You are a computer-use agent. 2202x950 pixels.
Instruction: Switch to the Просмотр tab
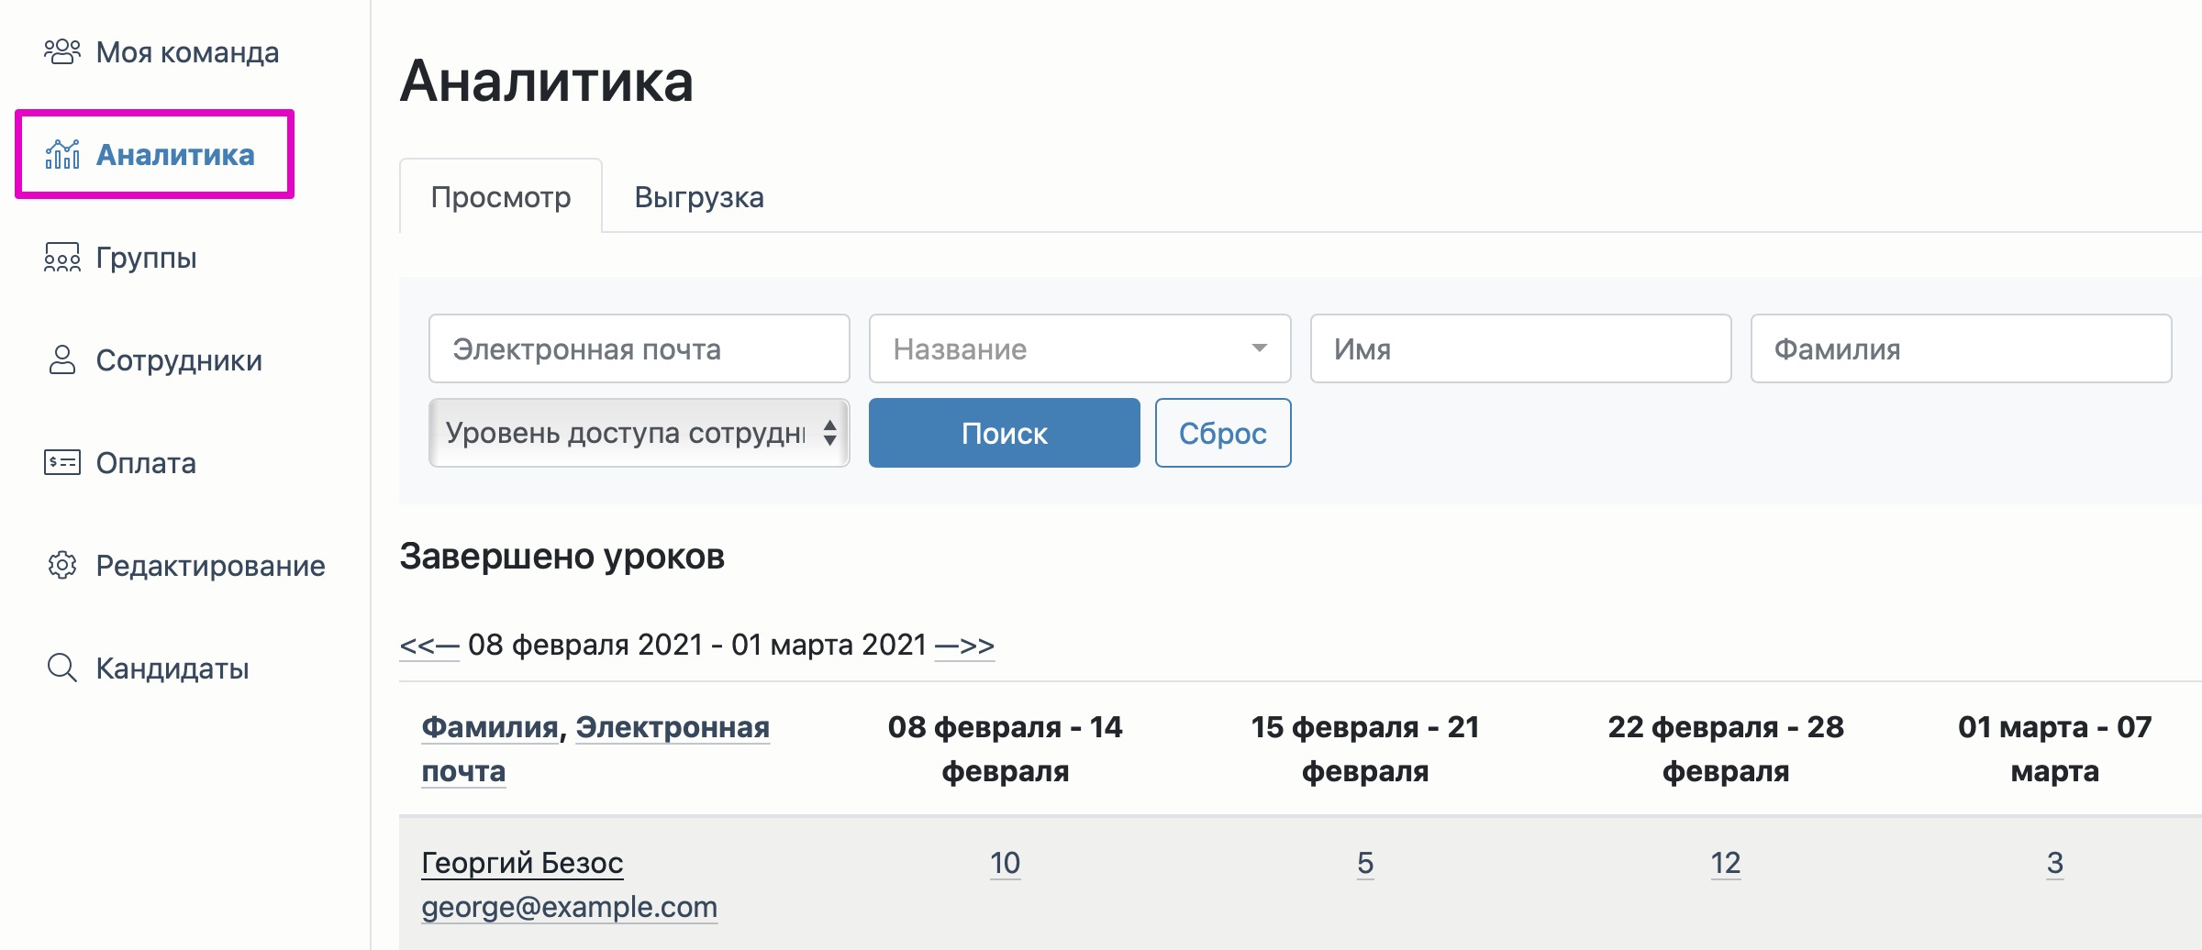pyautogui.click(x=501, y=197)
